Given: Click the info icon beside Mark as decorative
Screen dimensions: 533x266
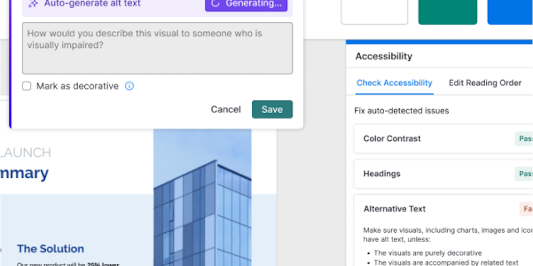Looking at the screenshot, I should point(130,86).
